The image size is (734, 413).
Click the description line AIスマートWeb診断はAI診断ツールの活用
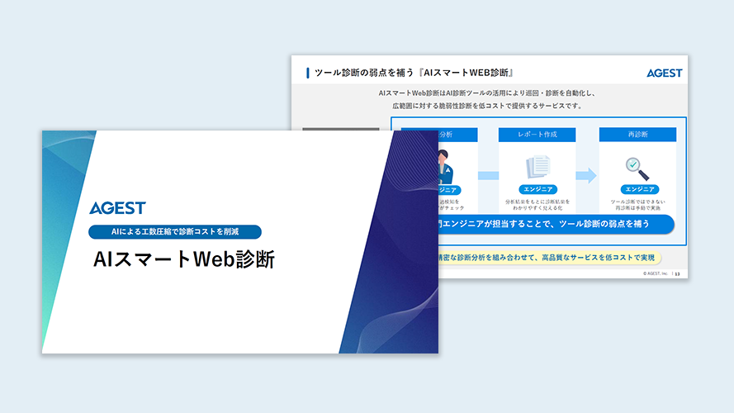click(486, 93)
